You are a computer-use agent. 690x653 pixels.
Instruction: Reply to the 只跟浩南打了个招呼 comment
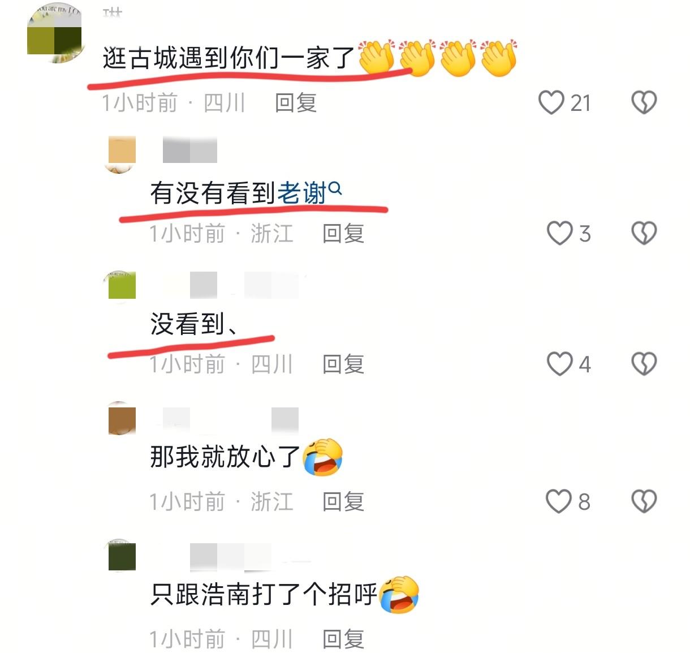coord(343,639)
